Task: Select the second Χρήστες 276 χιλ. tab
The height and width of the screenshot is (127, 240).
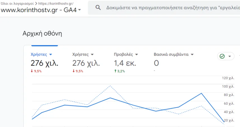Action: point(86,62)
